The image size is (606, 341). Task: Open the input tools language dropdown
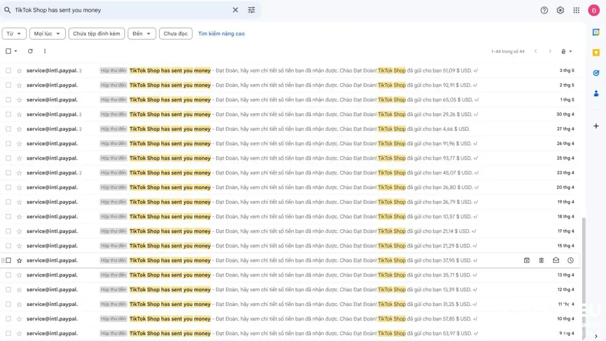(567, 51)
